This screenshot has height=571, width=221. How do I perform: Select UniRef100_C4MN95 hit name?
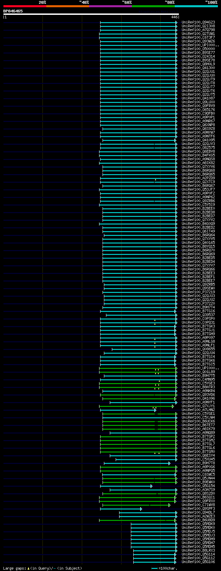click(x=198, y=379)
